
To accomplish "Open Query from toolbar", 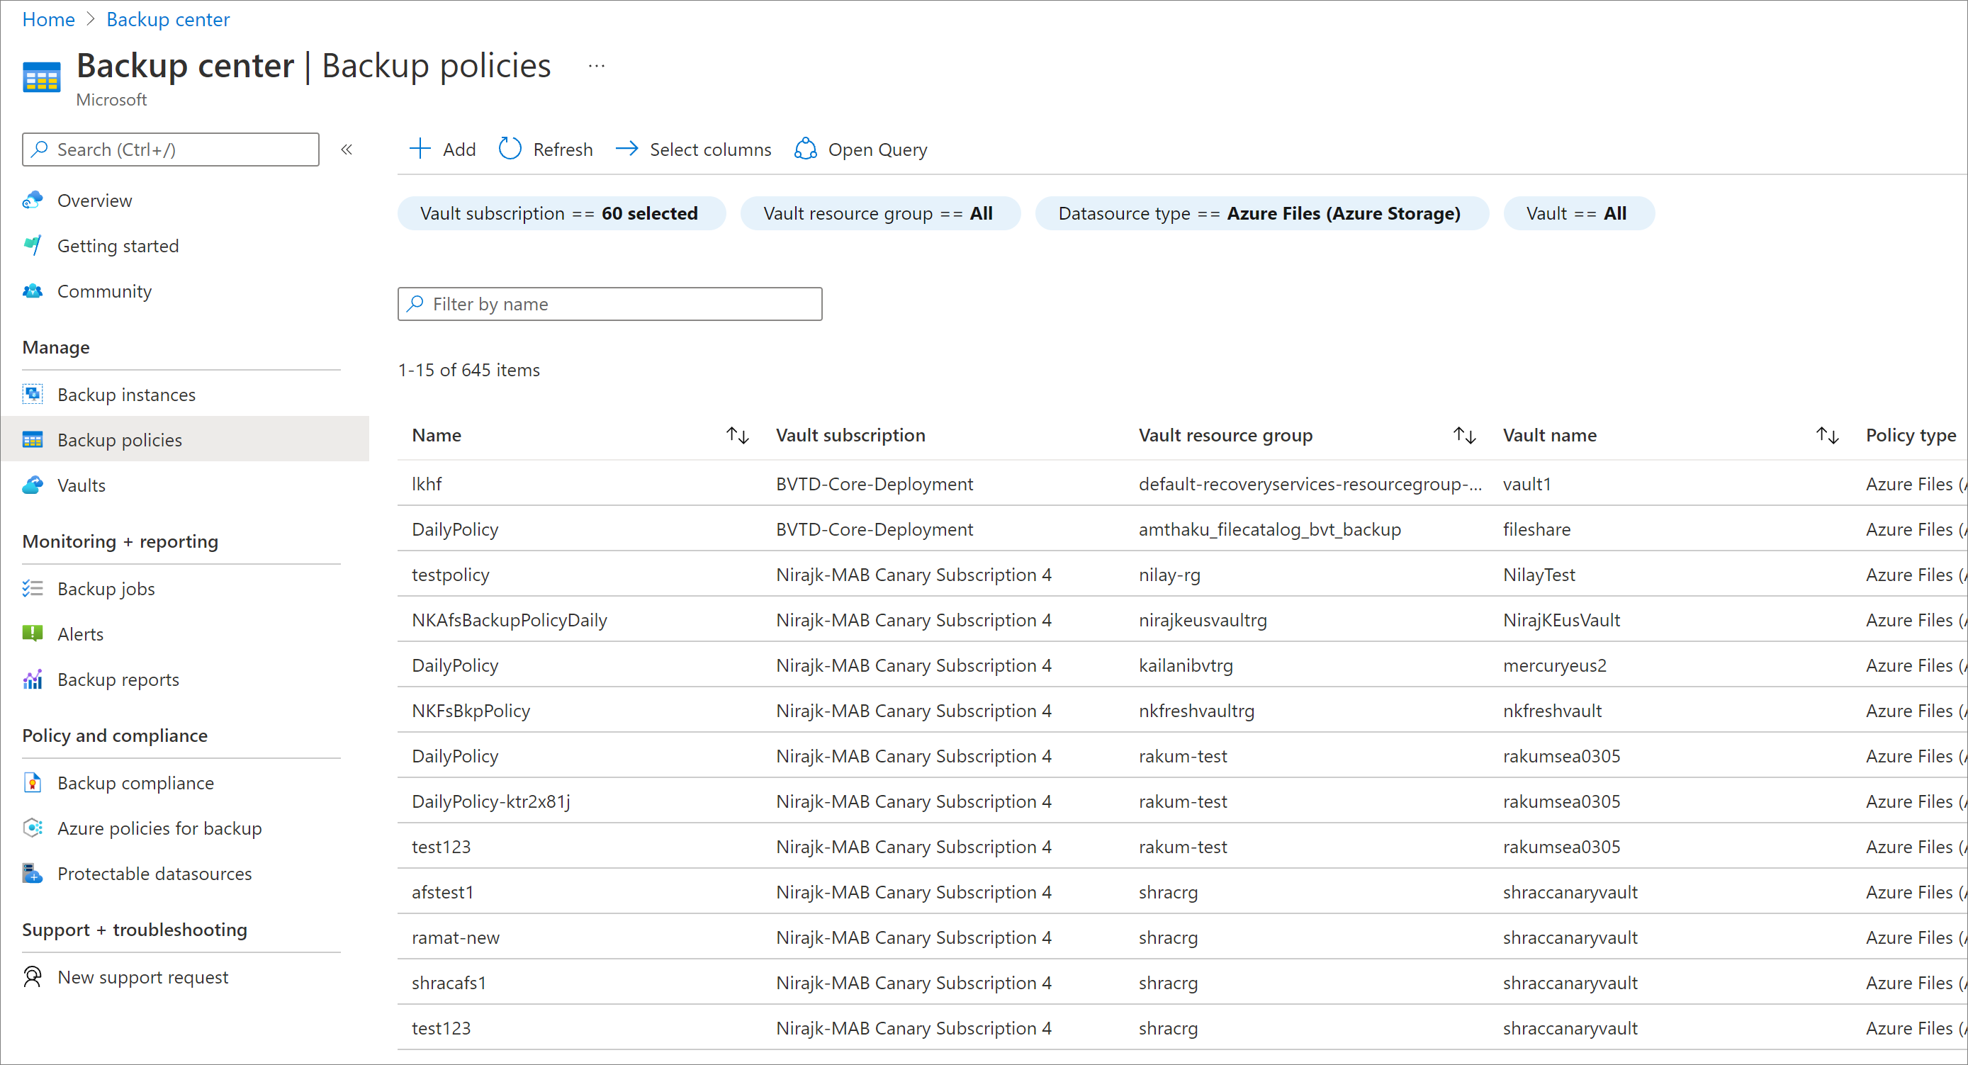I will click(860, 148).
